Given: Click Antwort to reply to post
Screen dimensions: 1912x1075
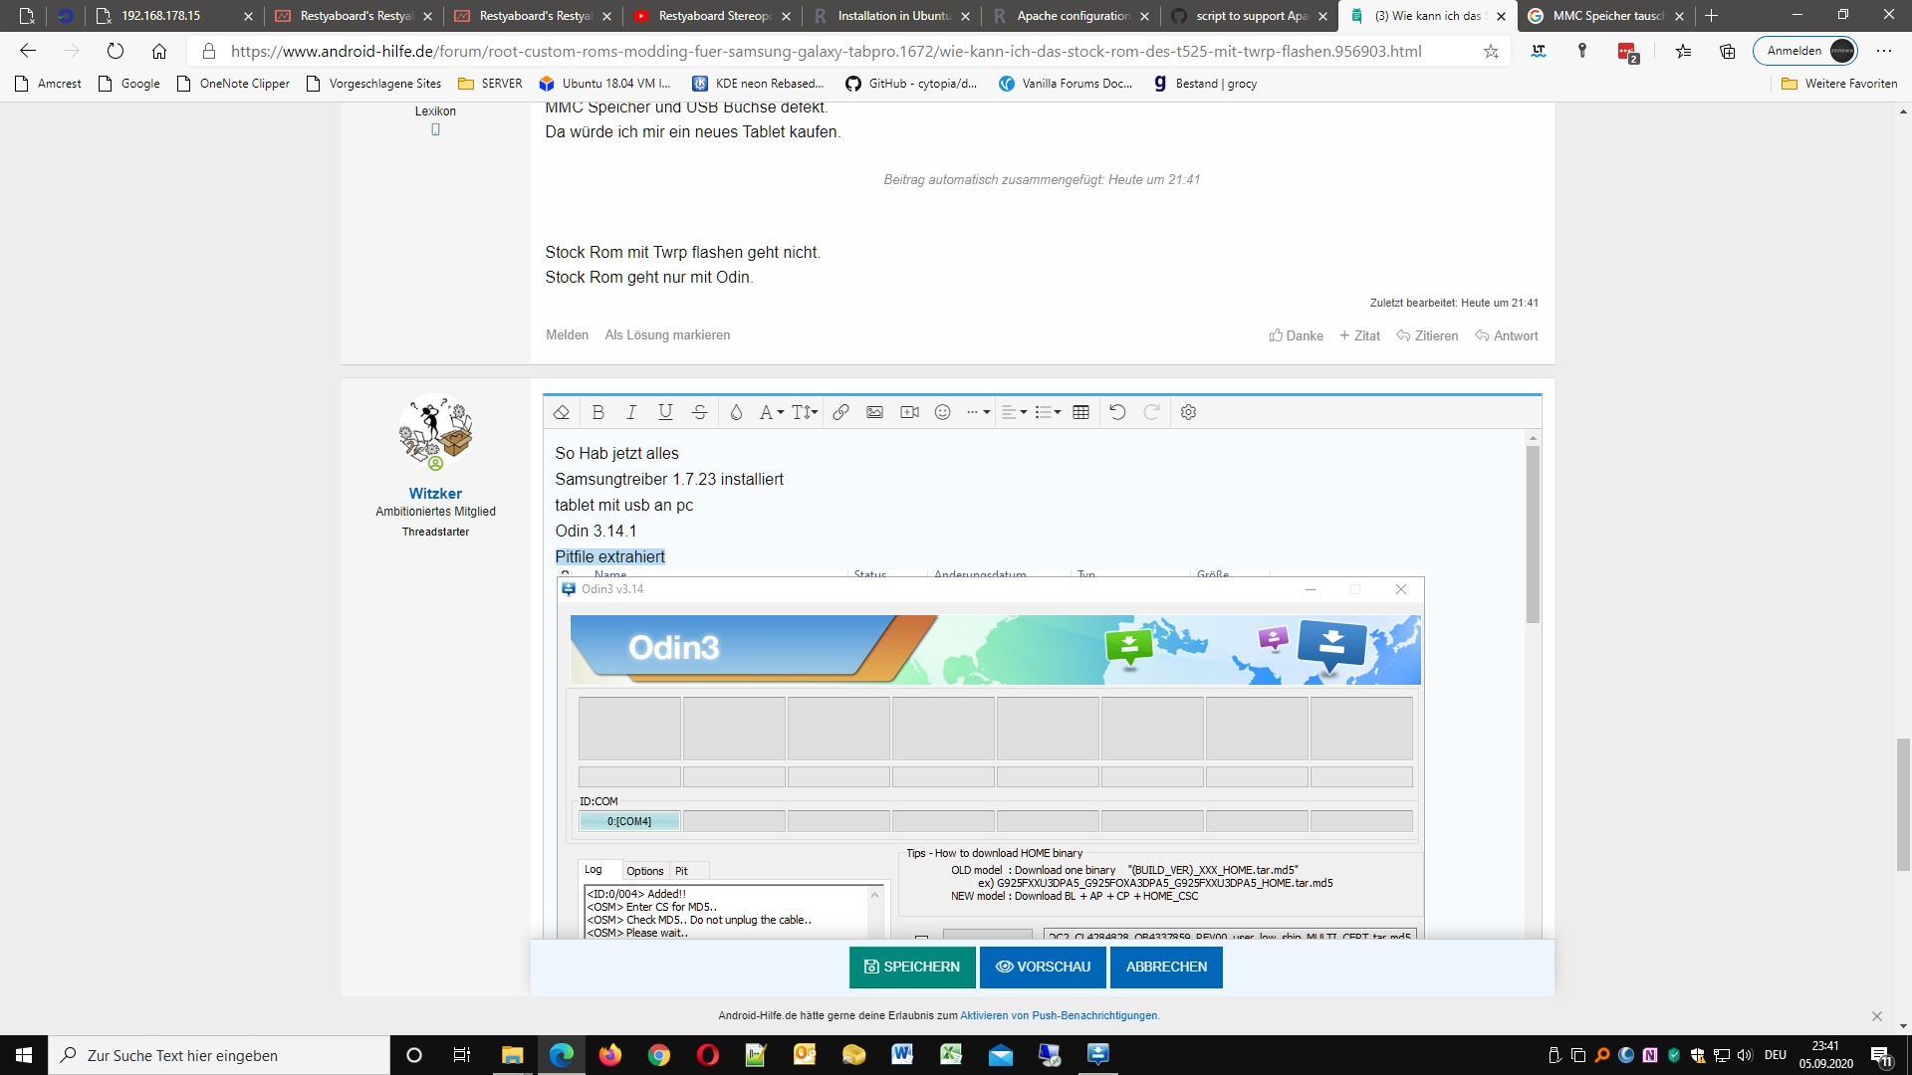Looking at the screenshot, I should pos(1506,335).
